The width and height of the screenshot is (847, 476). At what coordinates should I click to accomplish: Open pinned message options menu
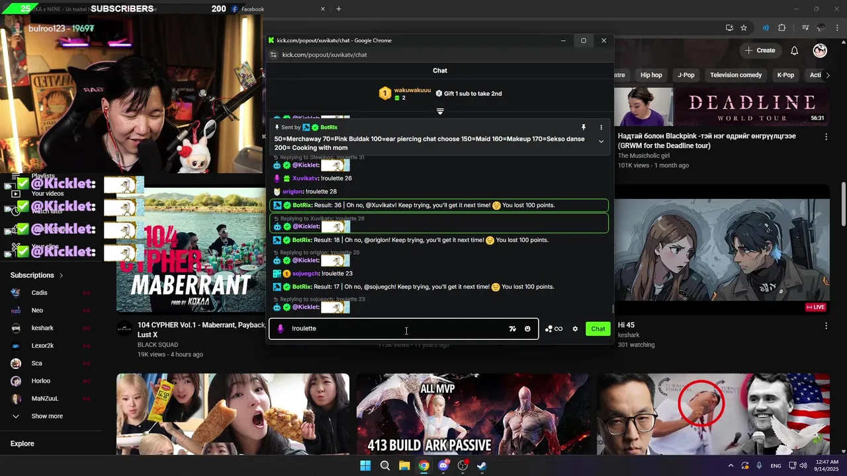pyautogui.click(x=601, y=127)
